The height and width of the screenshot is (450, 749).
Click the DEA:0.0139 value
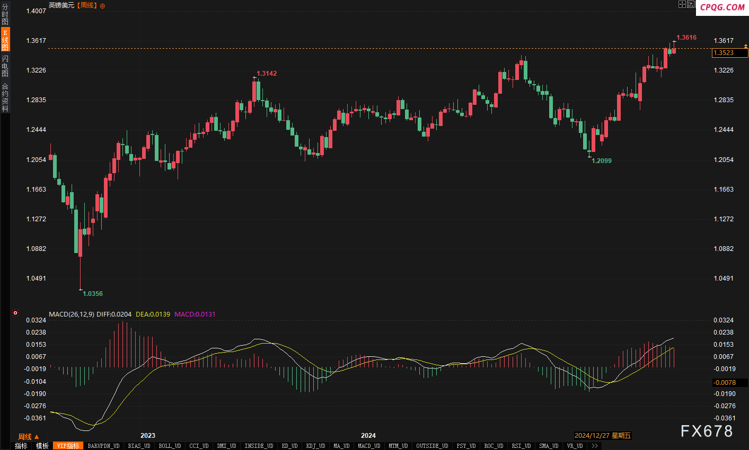coord(153,314)
